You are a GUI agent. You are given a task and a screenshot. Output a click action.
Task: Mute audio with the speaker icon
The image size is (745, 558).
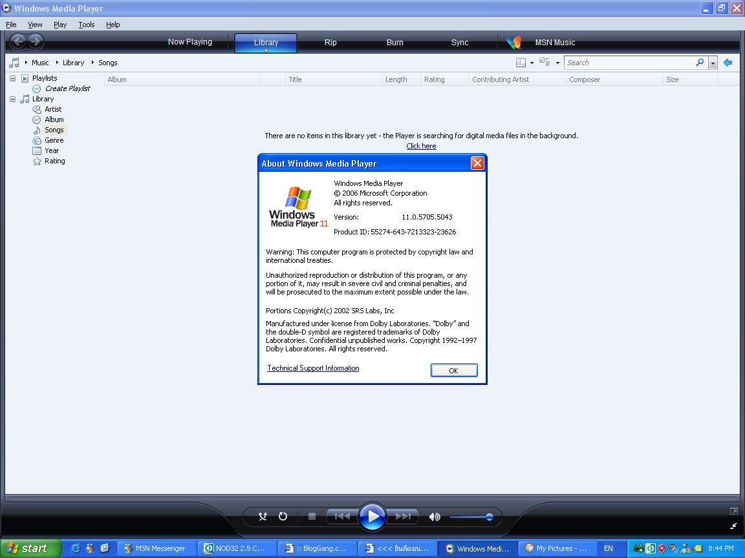coord(435,517)
